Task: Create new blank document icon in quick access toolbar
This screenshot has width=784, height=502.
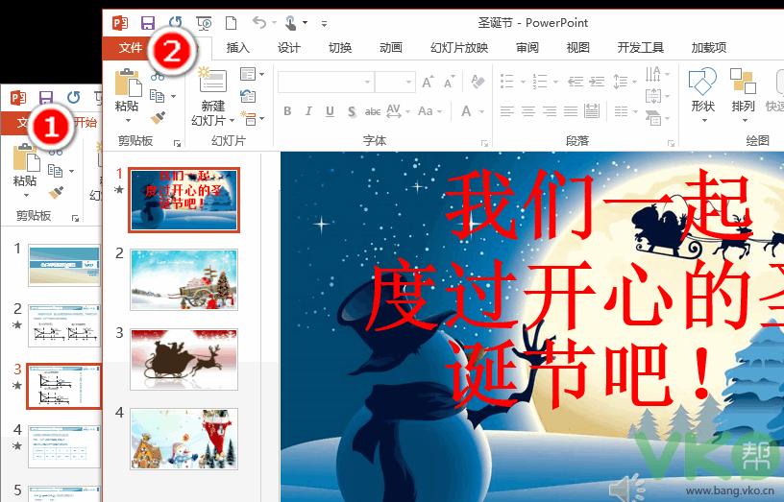Action: [x=231, y=22]
